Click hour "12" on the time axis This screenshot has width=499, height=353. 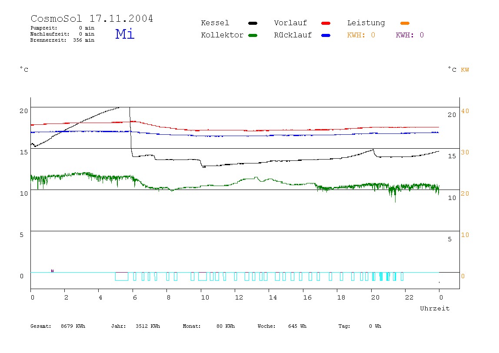click(239, 297)
